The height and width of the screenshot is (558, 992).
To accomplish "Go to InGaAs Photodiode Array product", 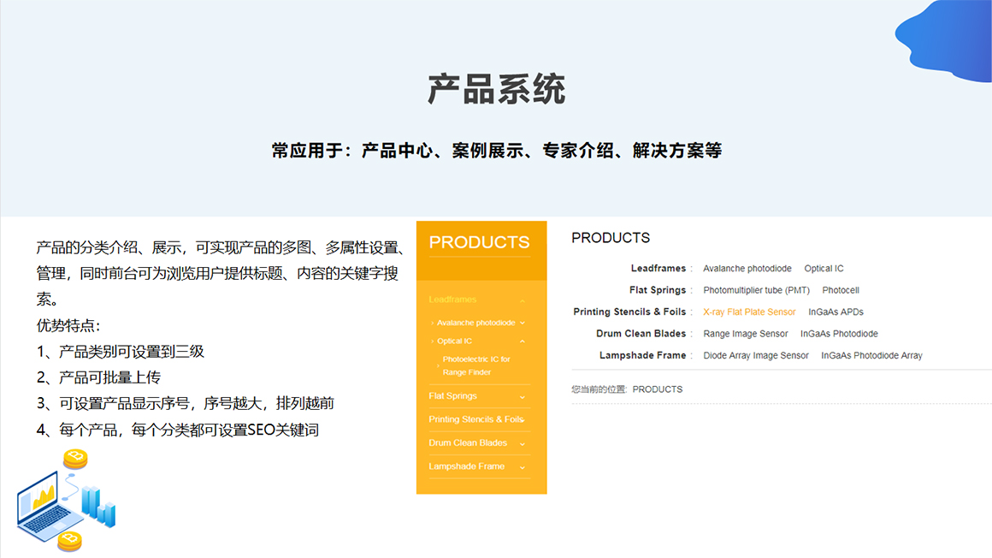I will 871,356.
